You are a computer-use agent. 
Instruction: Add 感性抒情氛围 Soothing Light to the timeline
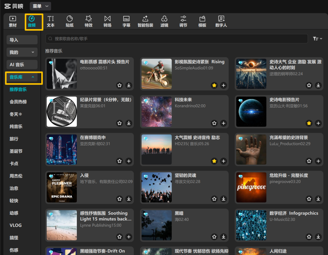click(x=129, y=237)
